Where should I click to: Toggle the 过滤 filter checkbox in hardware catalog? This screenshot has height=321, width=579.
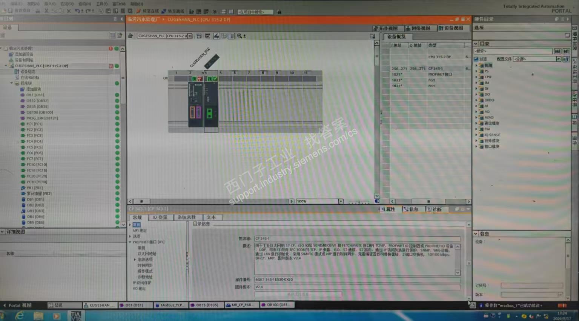pos(476,59)
